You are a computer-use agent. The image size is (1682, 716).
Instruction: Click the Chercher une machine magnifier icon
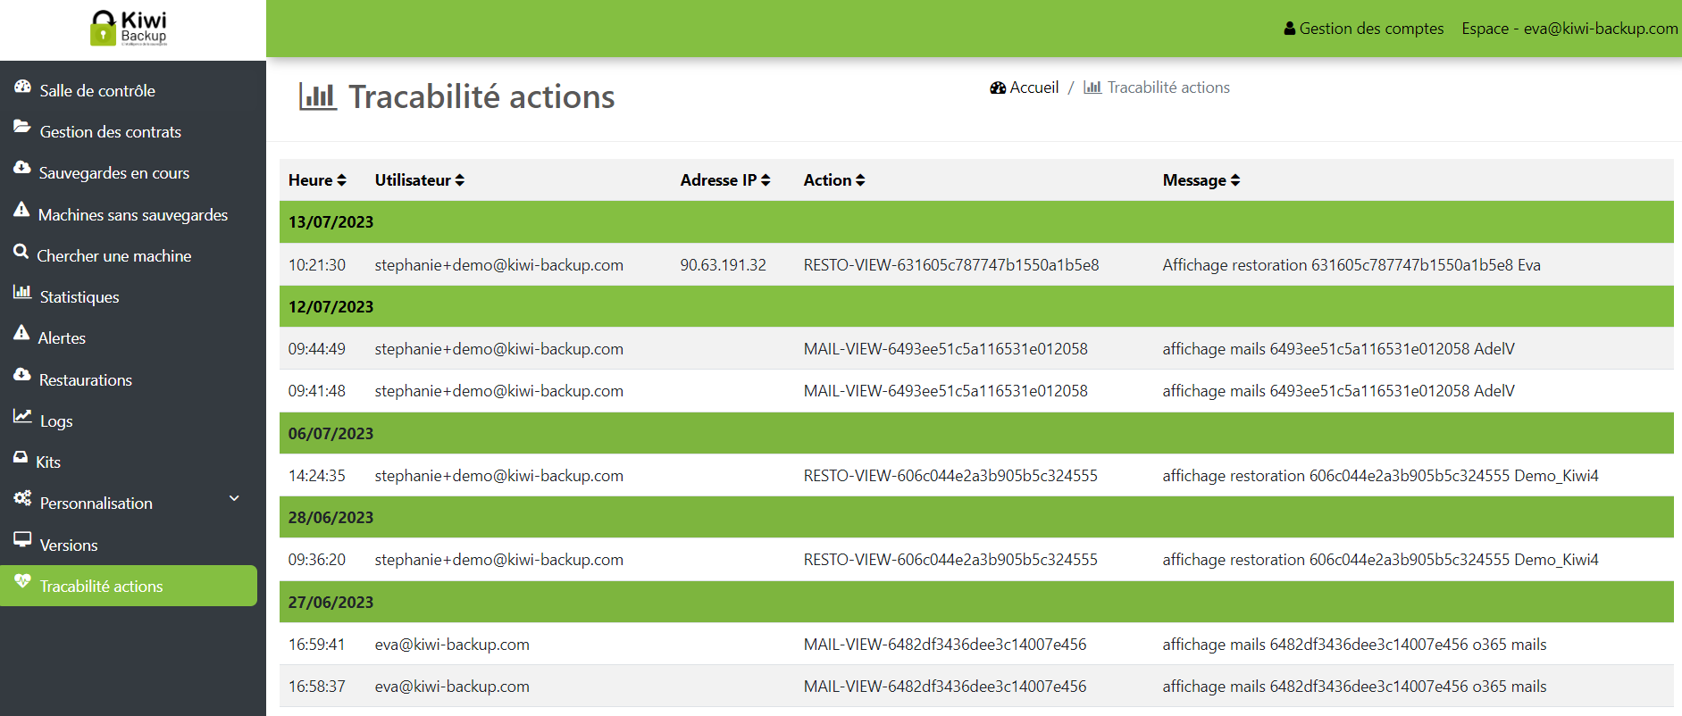pyautogui.click(x=21, y=252)
